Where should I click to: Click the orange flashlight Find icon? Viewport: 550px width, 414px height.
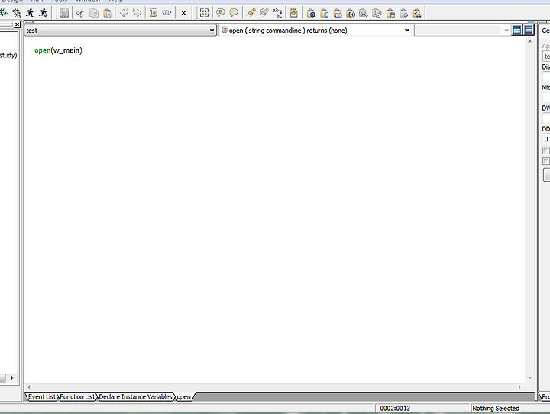(251, 13)
